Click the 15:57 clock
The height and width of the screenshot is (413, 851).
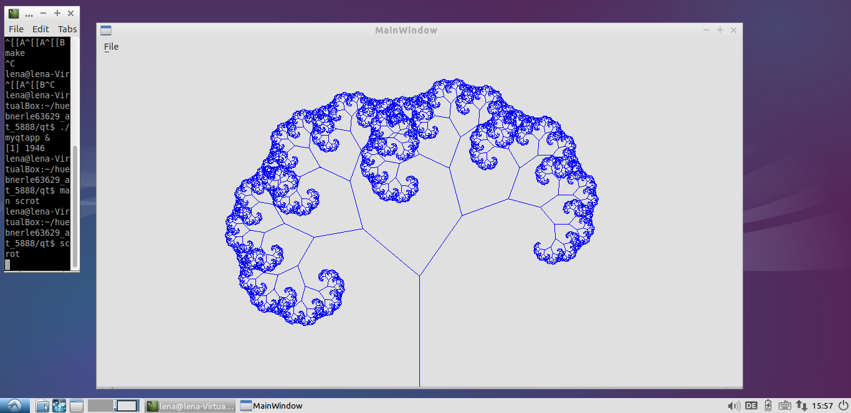click(x=822, y=406)
